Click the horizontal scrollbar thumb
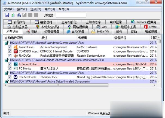This screenshot has height=118, width=165. (x=58, y=85)
